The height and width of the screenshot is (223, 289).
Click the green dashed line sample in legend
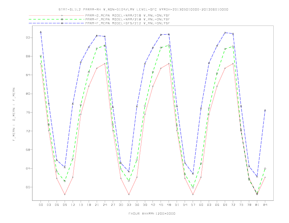[57, 19]
